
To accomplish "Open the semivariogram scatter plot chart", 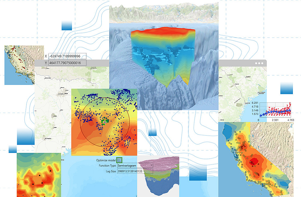I will [275, 110].
